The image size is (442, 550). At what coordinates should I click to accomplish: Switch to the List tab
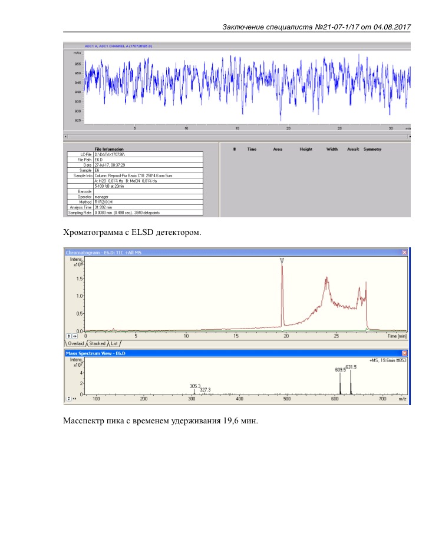coord(115,343)
